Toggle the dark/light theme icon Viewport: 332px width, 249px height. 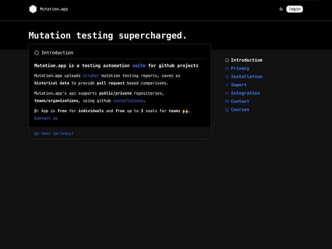(x=281, y=9)
